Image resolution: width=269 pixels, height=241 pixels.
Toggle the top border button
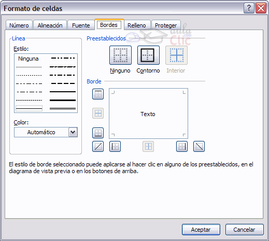click(98, 94)
